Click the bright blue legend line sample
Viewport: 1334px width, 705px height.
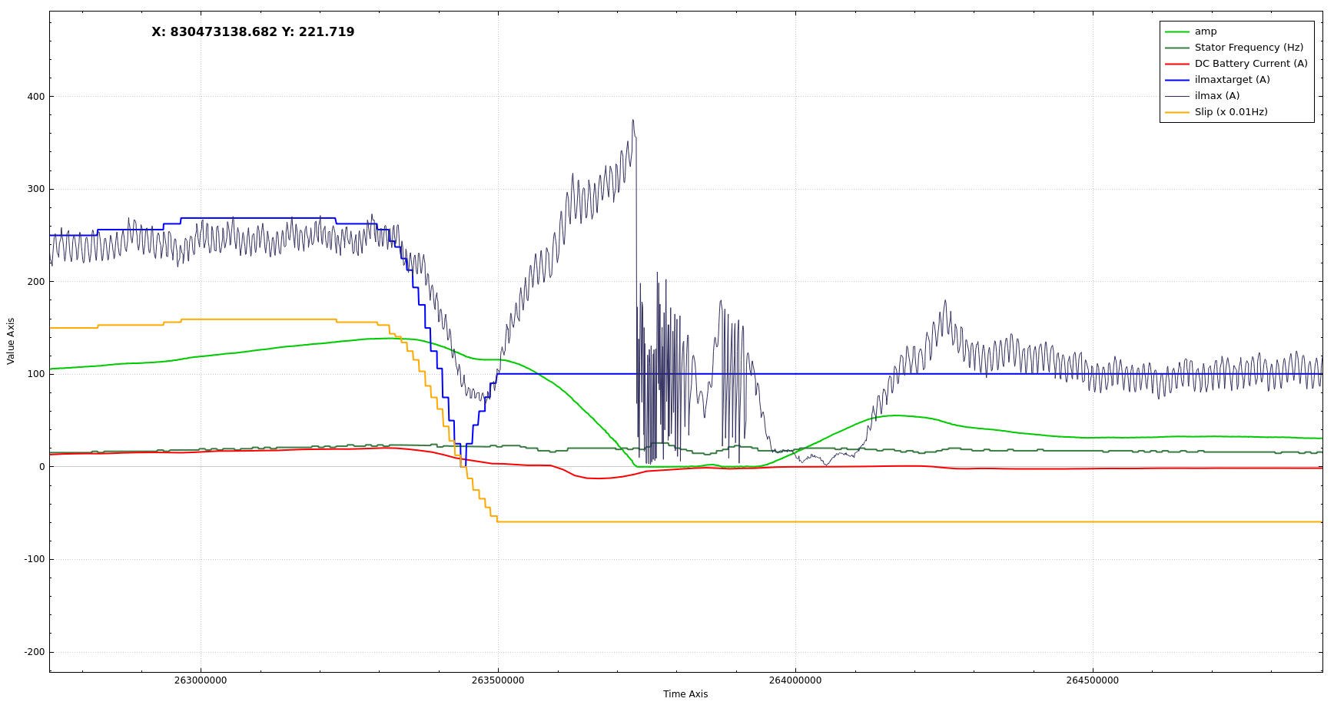[x=1176, y=80]
